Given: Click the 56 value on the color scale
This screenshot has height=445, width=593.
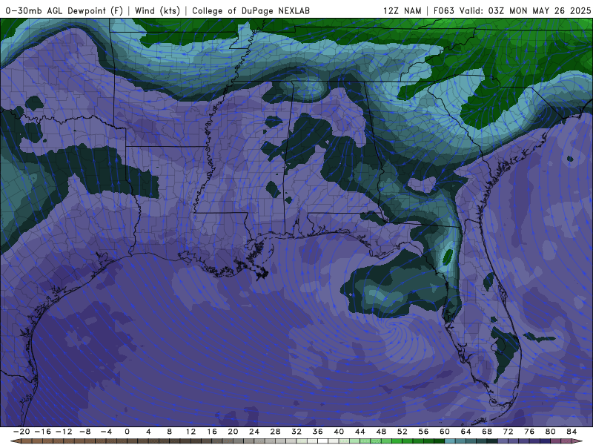Looking at the screenshot, I should [x=423, y=432].
